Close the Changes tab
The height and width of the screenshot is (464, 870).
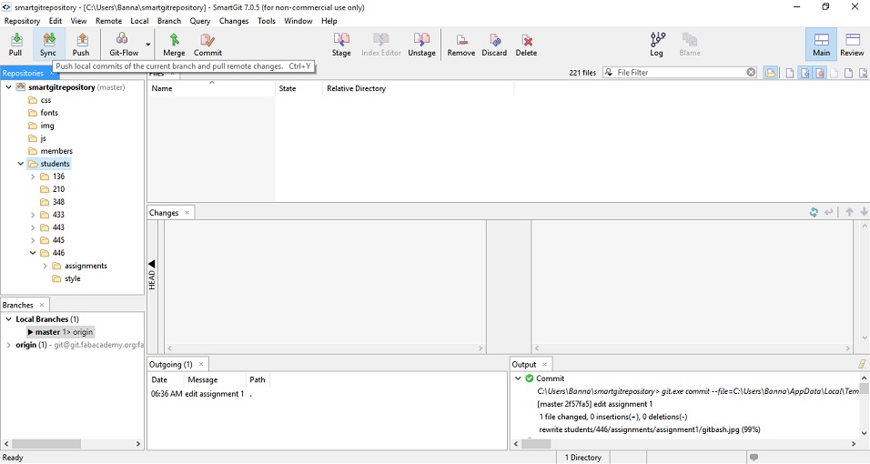pyautogui.click(x=187, y=213)
